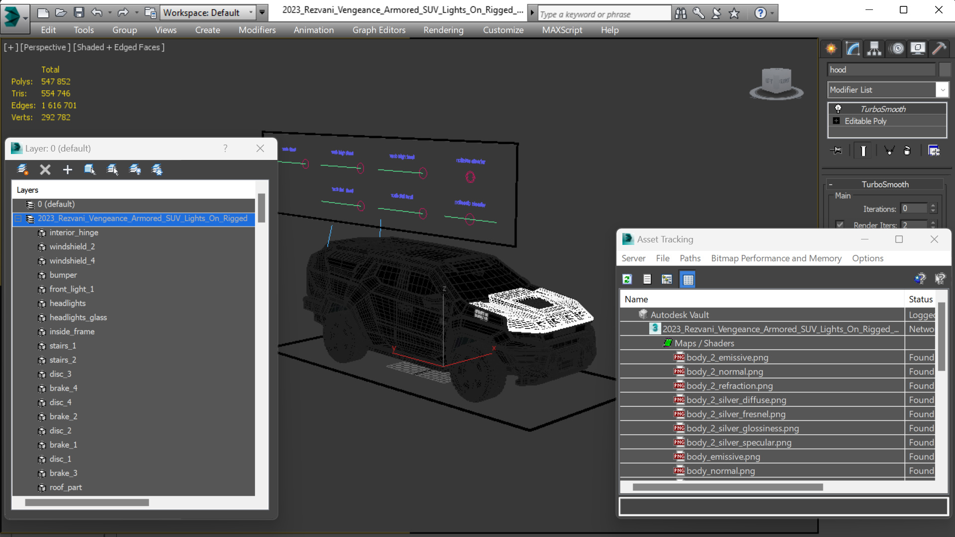Click Asset Tracking status log icon
The width and height of the screenshot is (955, 537).
[647, 279]
